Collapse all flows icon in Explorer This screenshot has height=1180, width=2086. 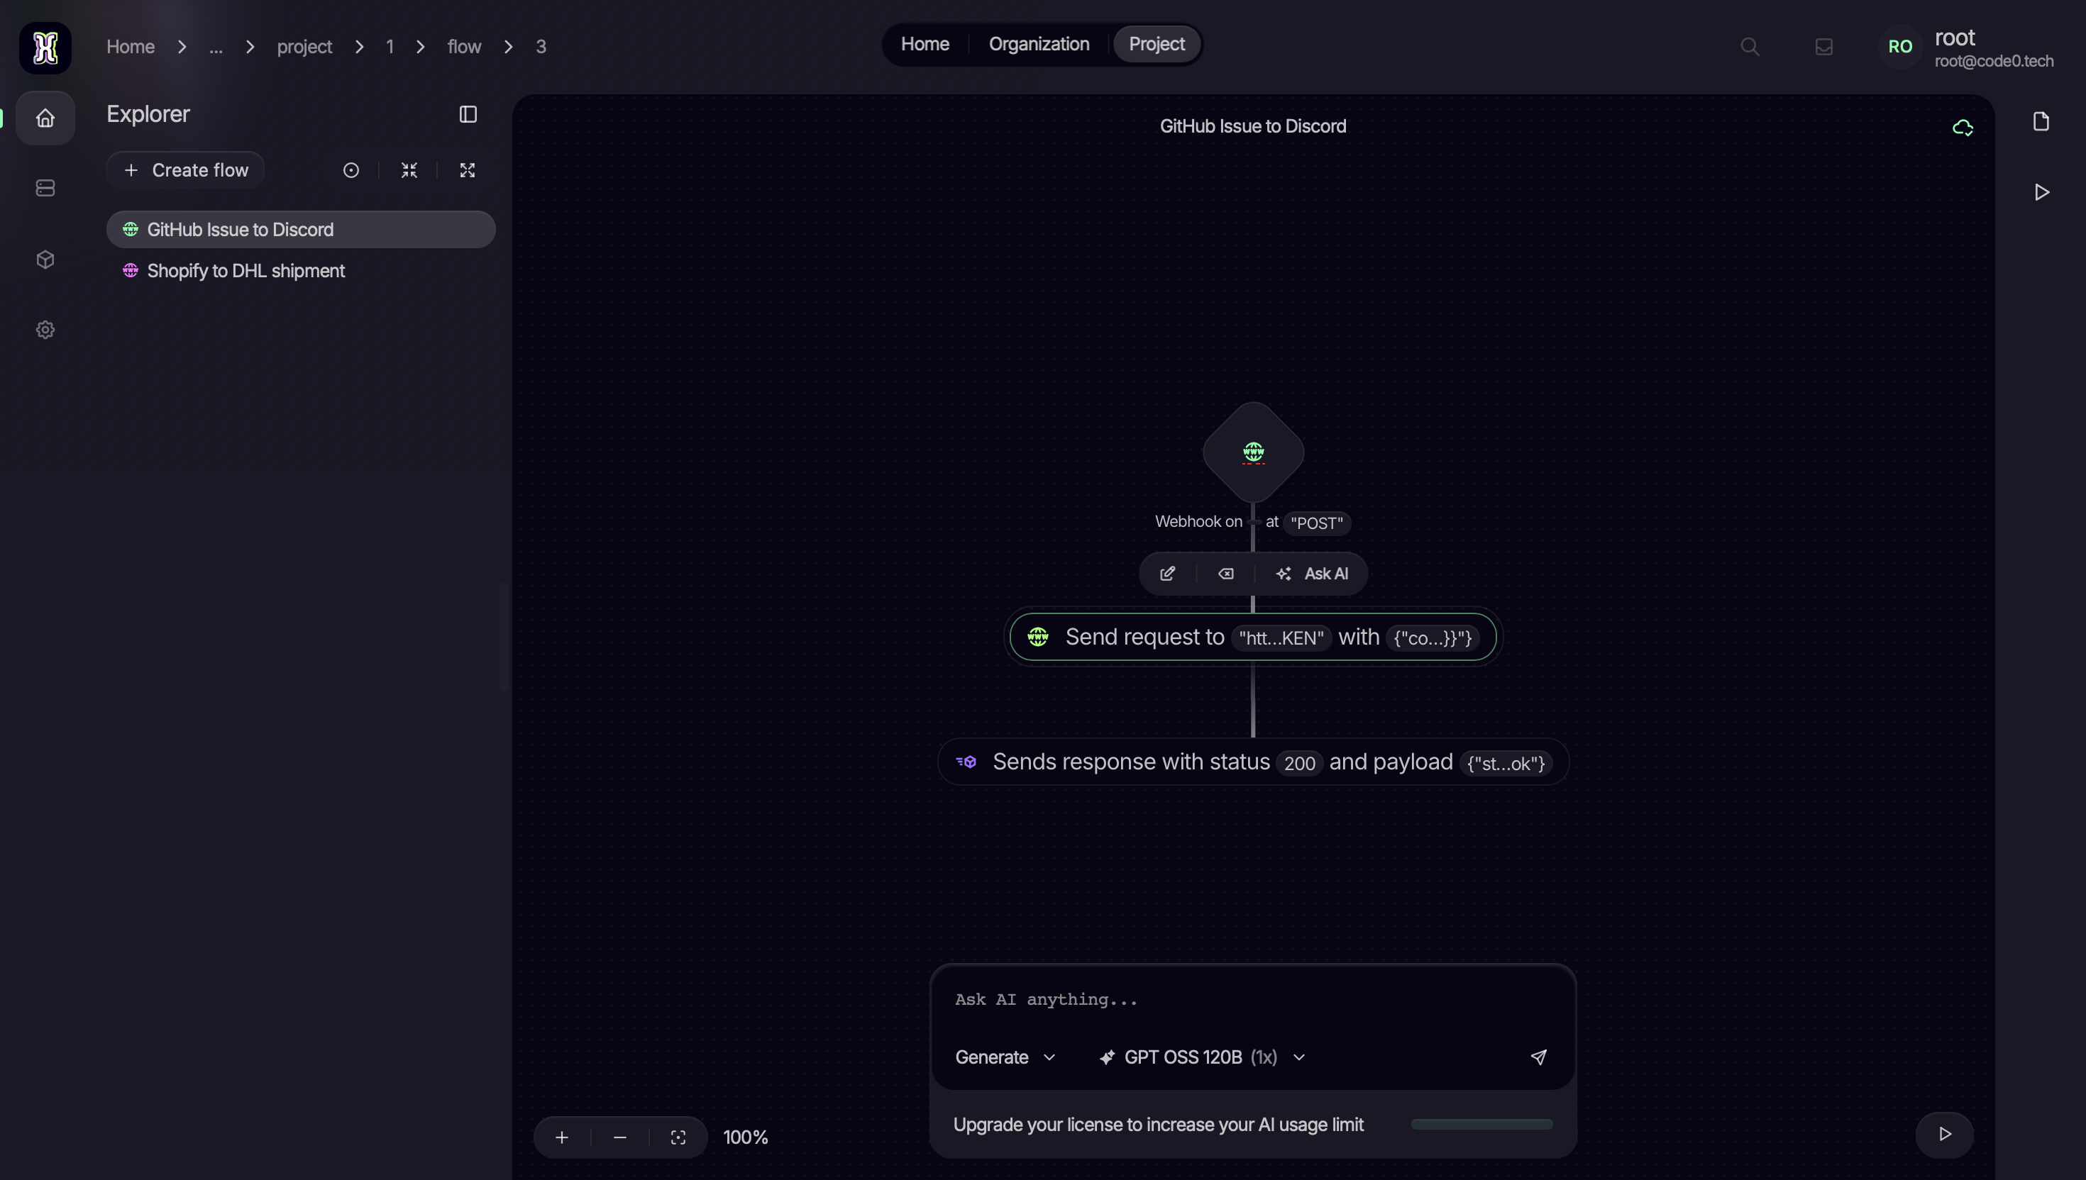coord(409,170)
